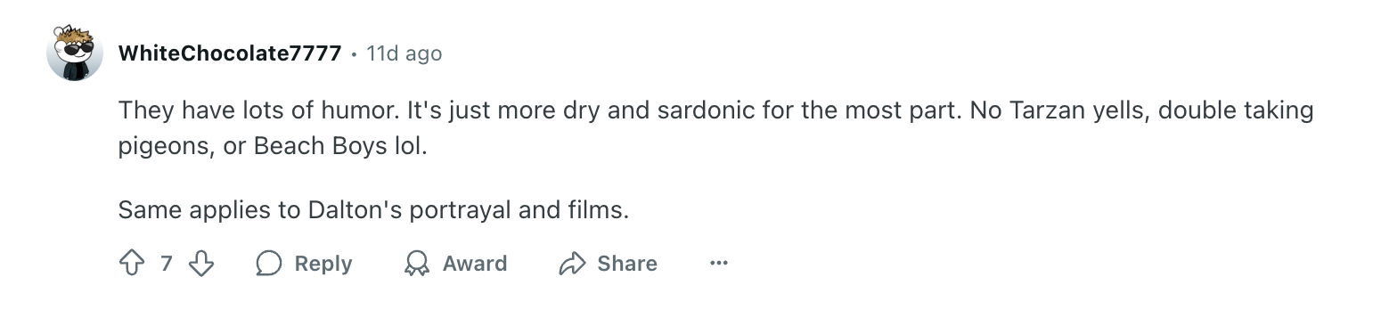Viewport: 1381px width, 326px height.
Task: Click the award ribbon icon
Action: (416, 264)
